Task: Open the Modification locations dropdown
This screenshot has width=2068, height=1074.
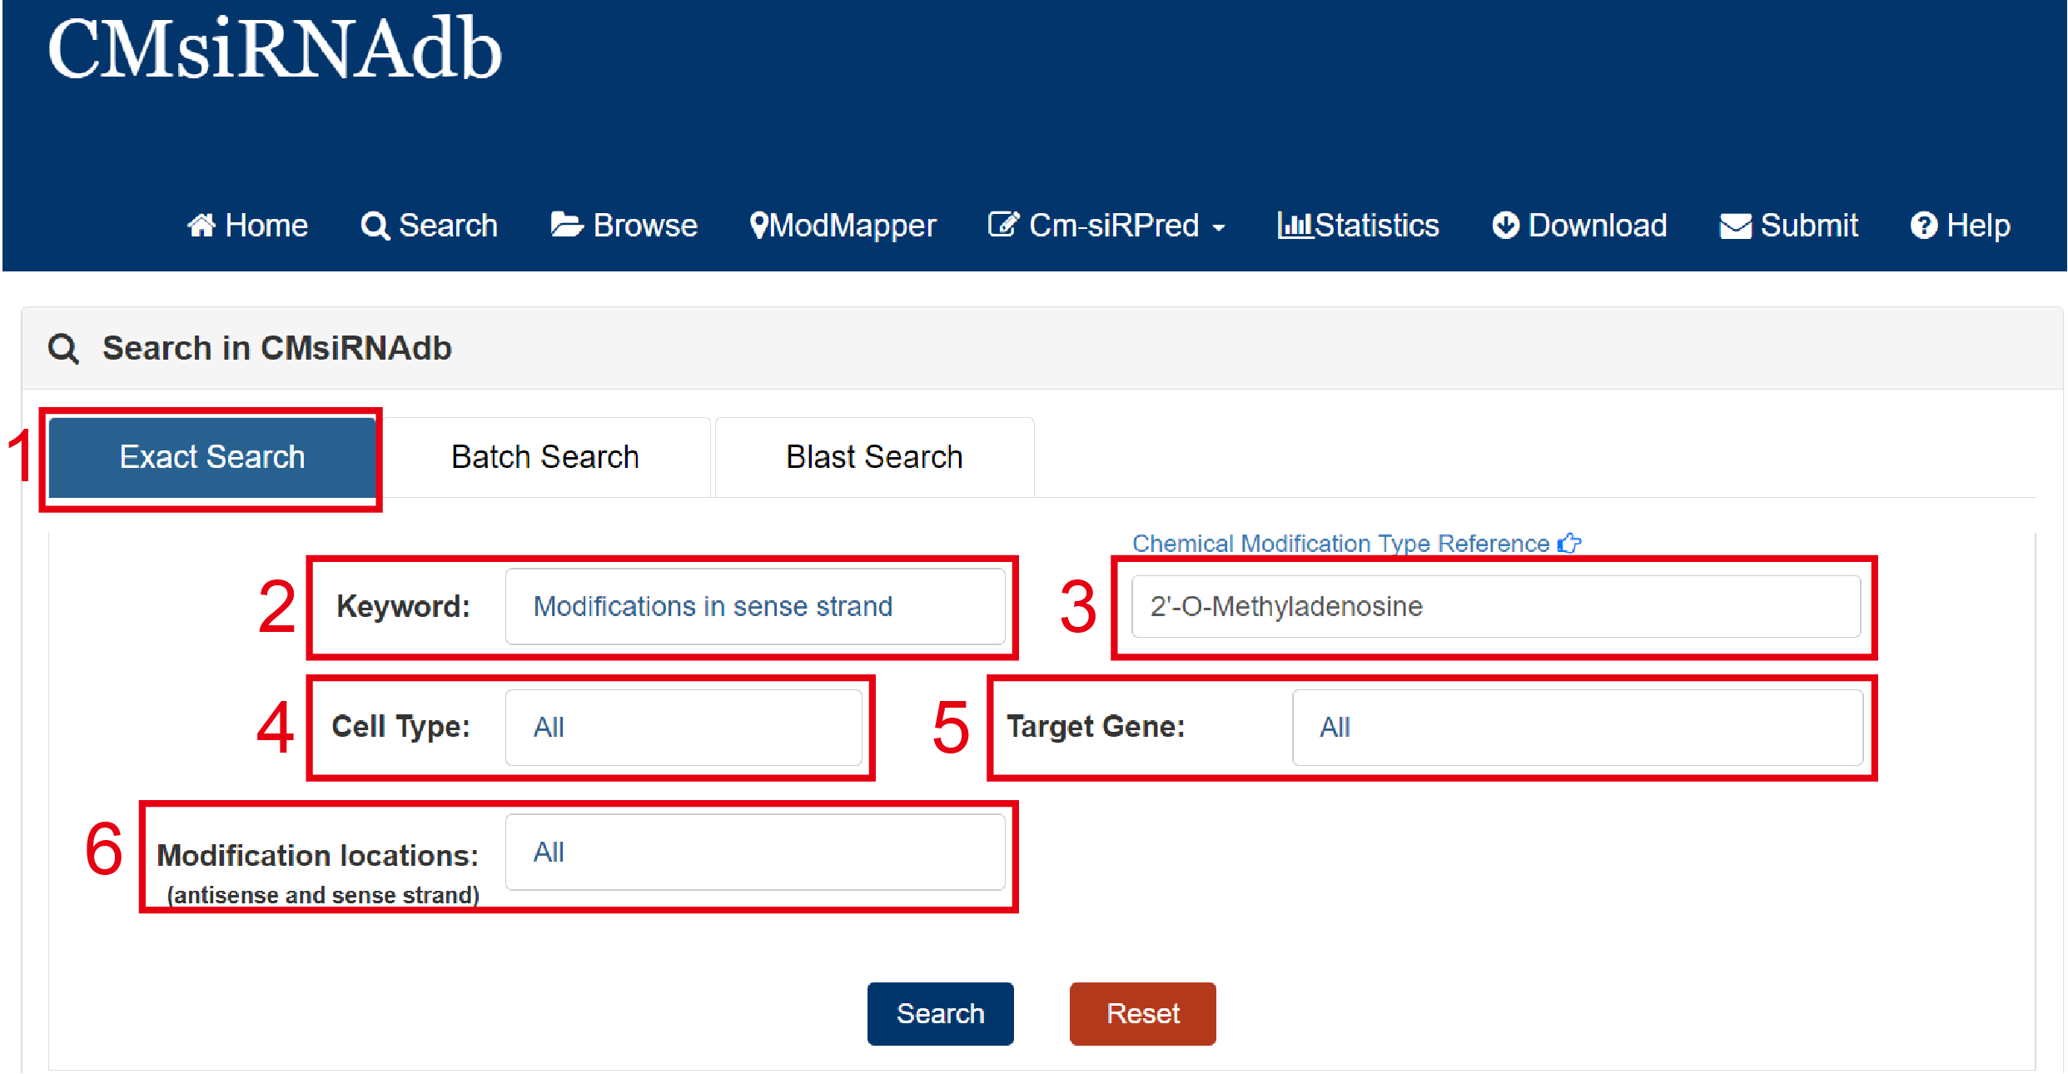Action: pyautogui.click(x=754, y=852)
